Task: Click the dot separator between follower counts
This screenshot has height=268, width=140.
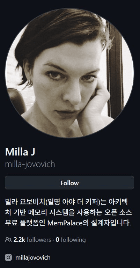Action: click(x=53, y=240)
